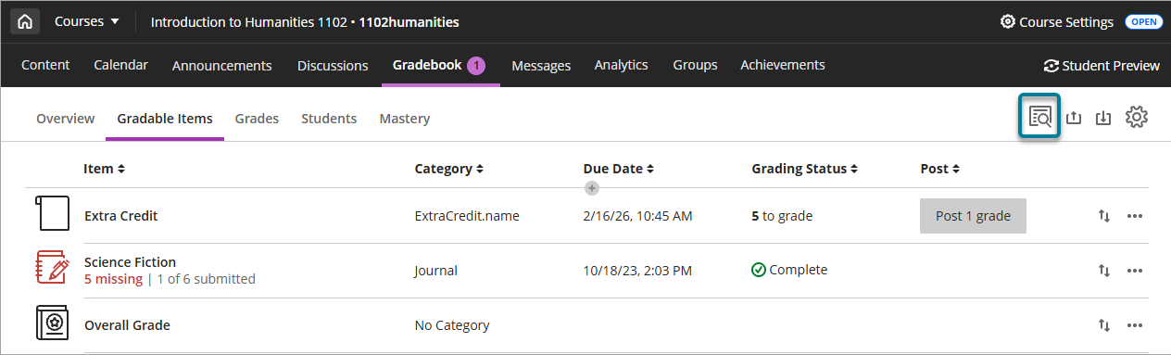Open Discussions tab
1171x355 pixels.
coord(333,65)
